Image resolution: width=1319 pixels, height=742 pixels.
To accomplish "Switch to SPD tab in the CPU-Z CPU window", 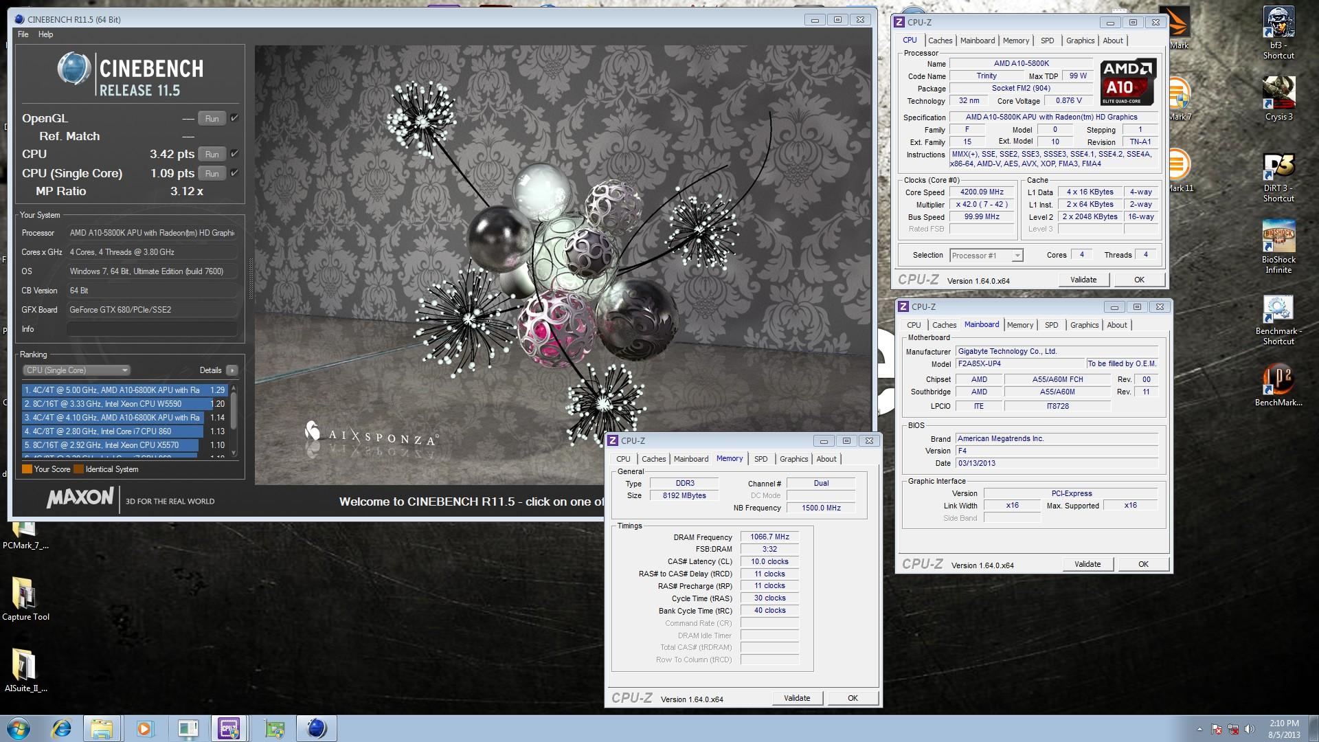I will click(1047, 41).
